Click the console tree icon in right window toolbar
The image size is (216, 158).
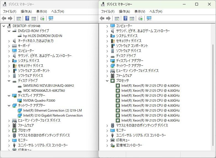tap(117, 19)
